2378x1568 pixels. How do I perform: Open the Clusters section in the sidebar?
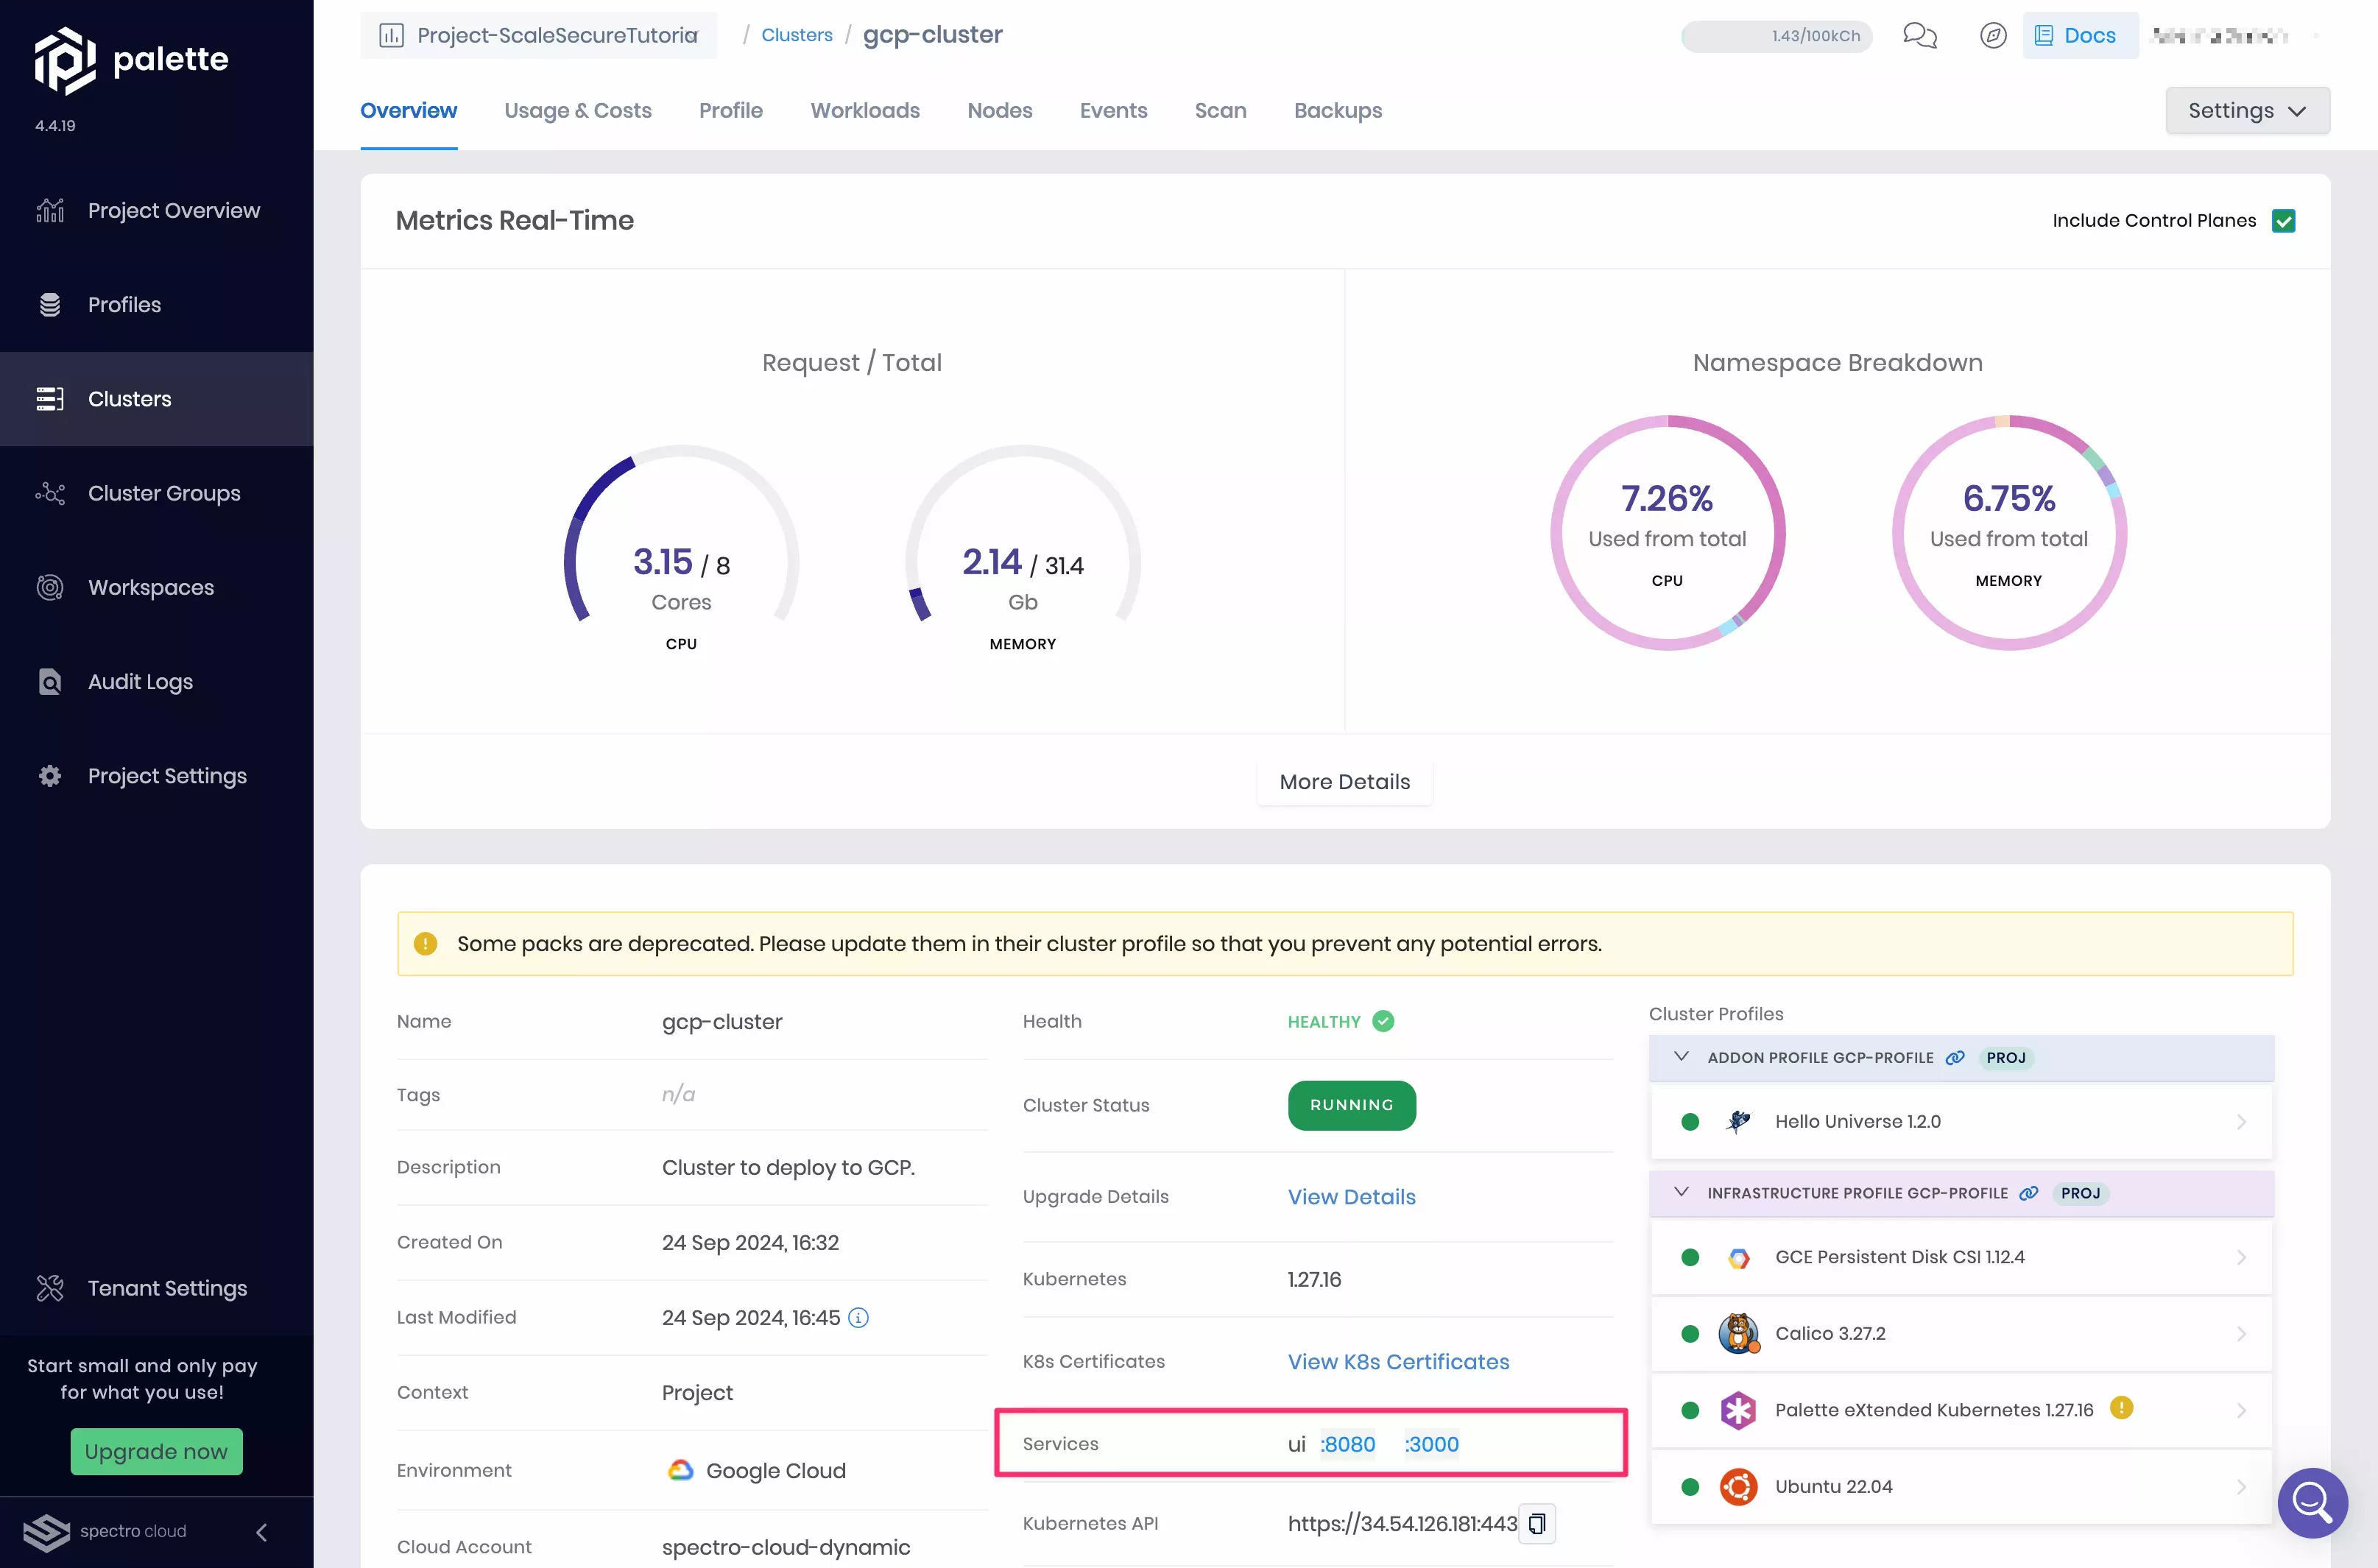[x=129, y=398]
